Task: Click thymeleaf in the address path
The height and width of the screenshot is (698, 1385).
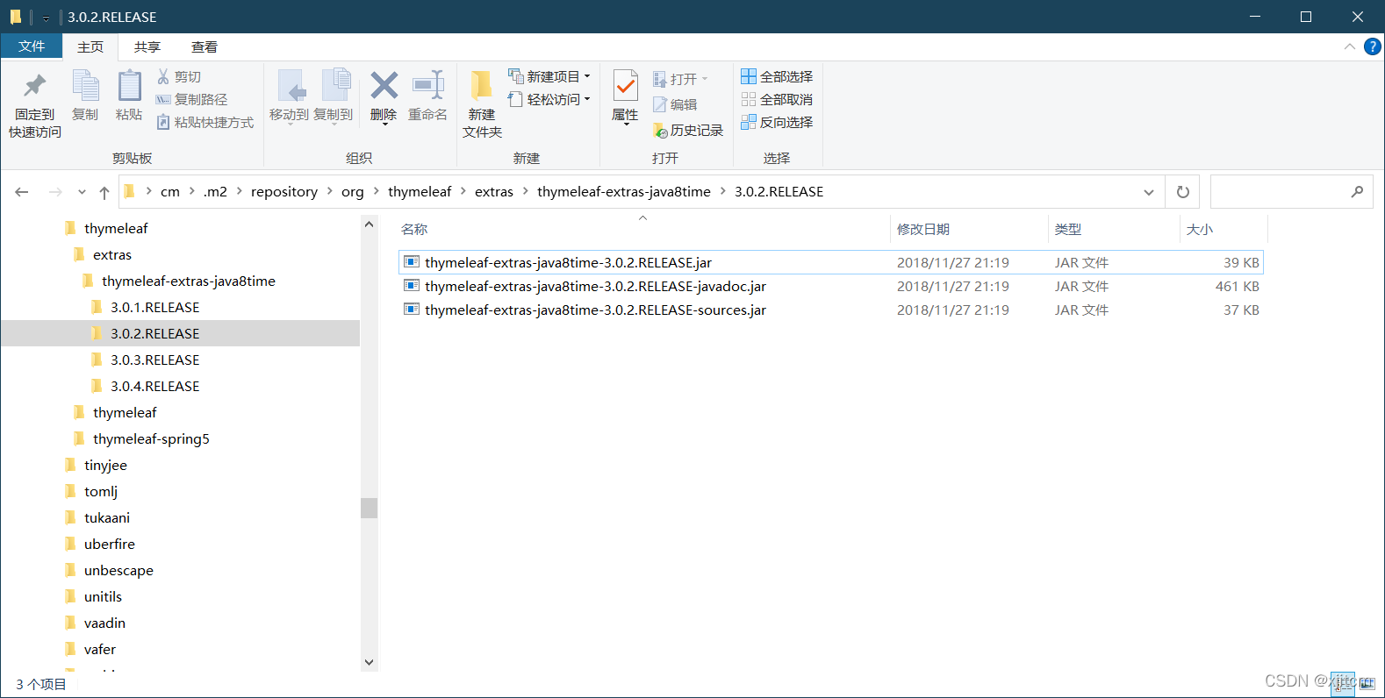Action: tap(420, 191)
